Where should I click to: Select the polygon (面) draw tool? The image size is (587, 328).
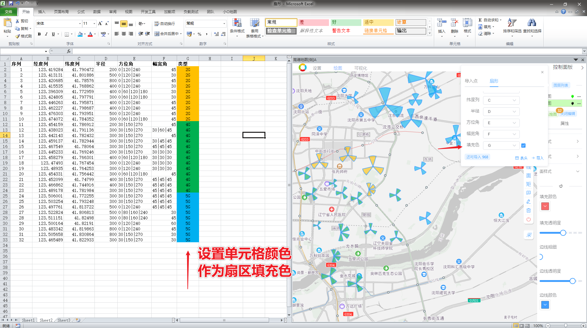click(529, 175)
